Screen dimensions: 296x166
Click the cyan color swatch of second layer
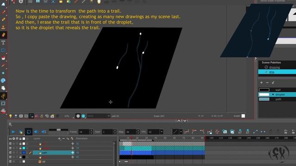(24, 148)
